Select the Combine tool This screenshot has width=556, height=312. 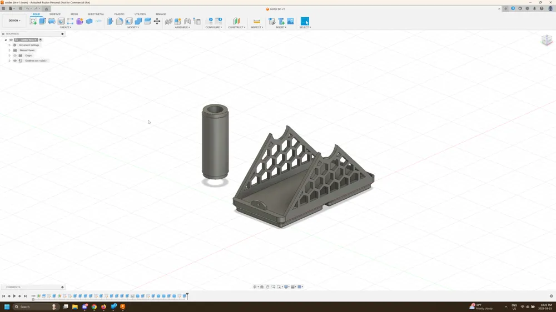tap(138, 21)
